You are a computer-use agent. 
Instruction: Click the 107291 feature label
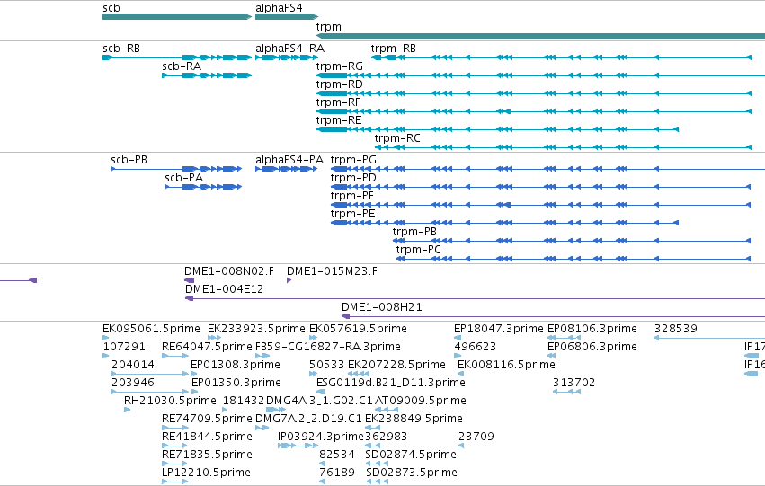[x=124, y=347]
